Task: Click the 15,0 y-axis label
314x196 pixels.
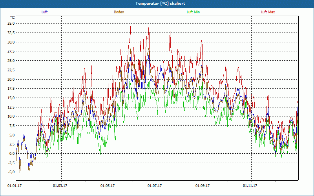Action: tap(11, 98)
